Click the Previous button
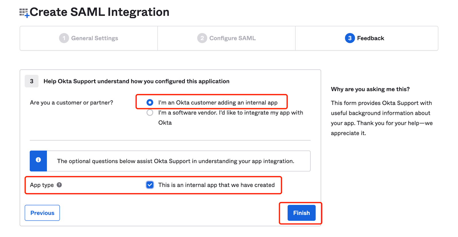The image size is (458, 237). pyautogui.click(x=42, y=213)
